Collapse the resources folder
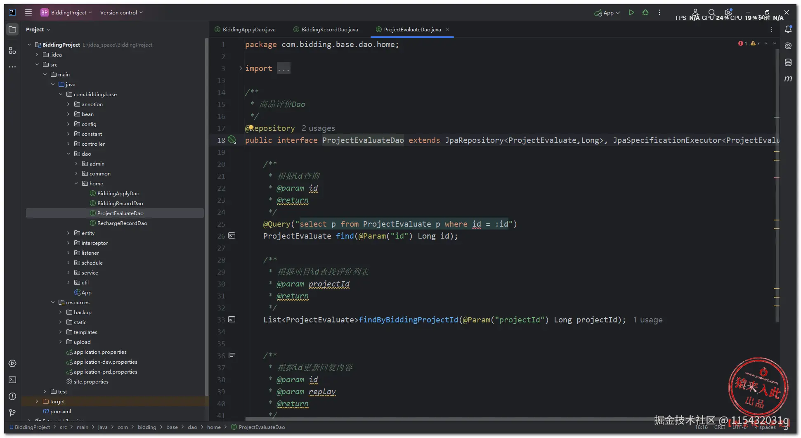 (x=53, y=302)
